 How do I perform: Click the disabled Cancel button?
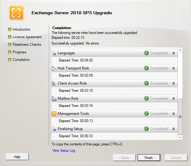[176, 158]
